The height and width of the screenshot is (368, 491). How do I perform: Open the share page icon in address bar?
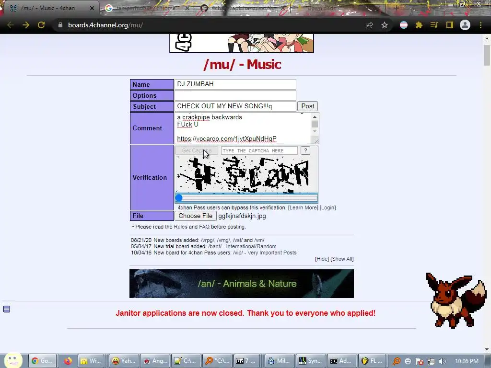[369, 25]
